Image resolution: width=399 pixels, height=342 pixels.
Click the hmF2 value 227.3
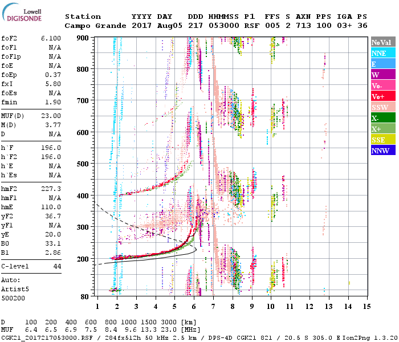50,188
